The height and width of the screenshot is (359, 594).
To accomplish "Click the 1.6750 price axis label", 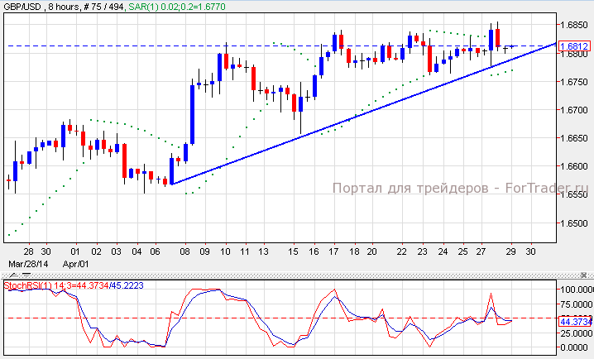I will pyautogui.click(x=574, y=82).
